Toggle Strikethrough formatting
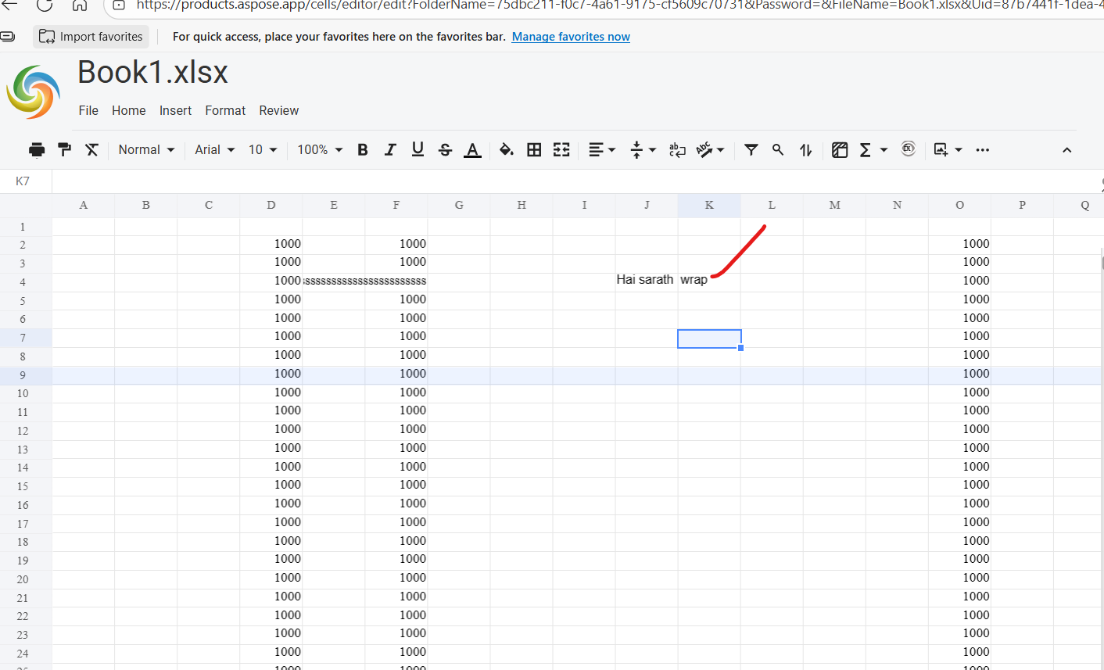 445,150
